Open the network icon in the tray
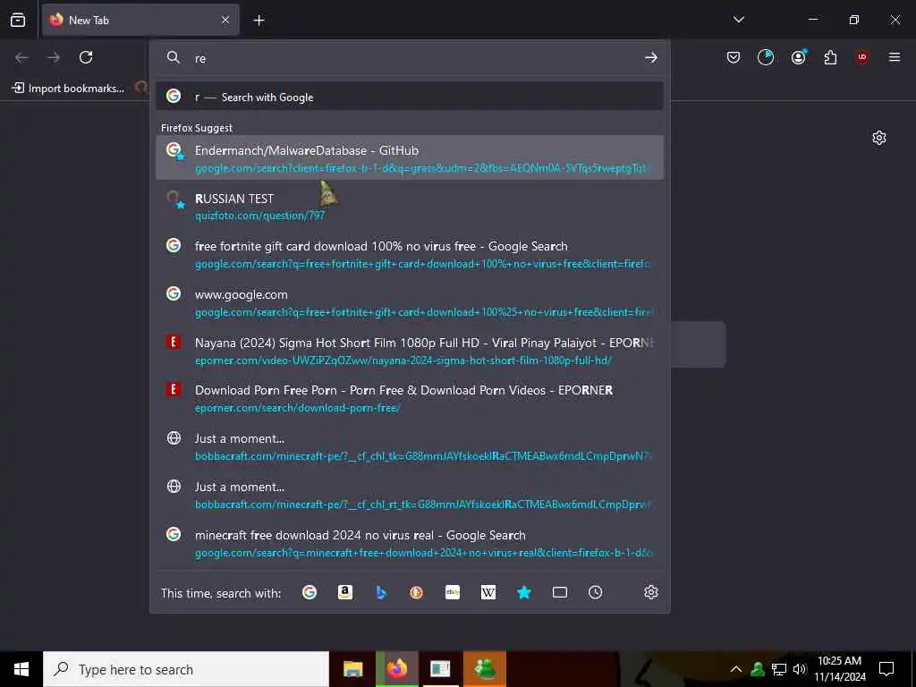The height and width of the screenshot is (687, 916). click(779, 669)
